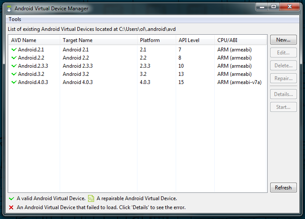Click platform value 2.1
This screenshot has width=305, height=219.
(143, 50)
